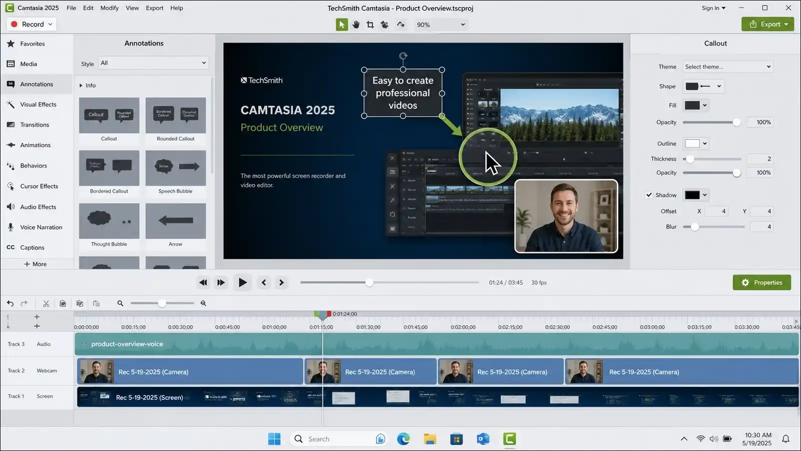Open the Shape dropdown
Viewport: 801px width, 451px height.
tap(703, 86)
